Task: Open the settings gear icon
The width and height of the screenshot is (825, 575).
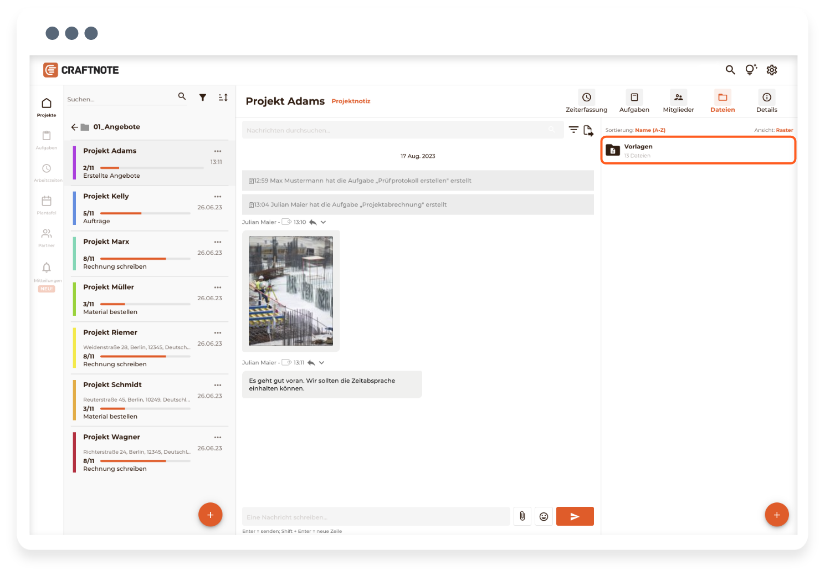Action: pos(772,70)
